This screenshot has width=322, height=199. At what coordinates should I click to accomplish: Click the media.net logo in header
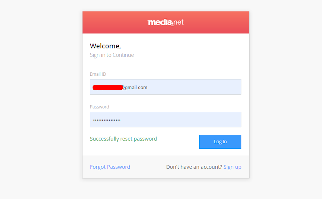pos(166,22)
